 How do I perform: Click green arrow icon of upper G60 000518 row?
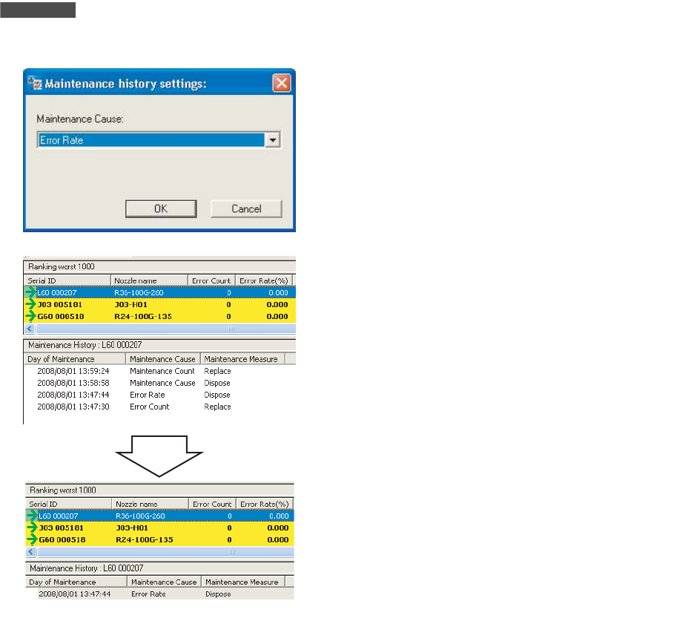[x=30, y=316]
